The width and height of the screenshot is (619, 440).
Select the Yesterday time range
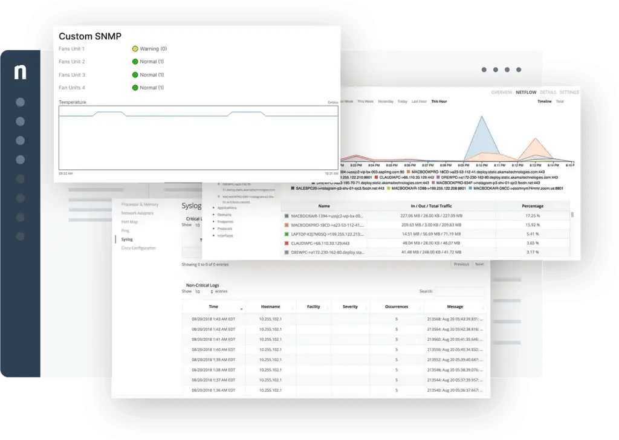point(385,102)
